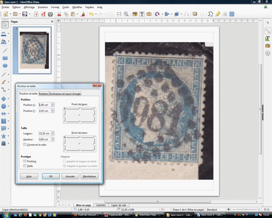Open the zoom and pan magnifier

tap(126, 14)
